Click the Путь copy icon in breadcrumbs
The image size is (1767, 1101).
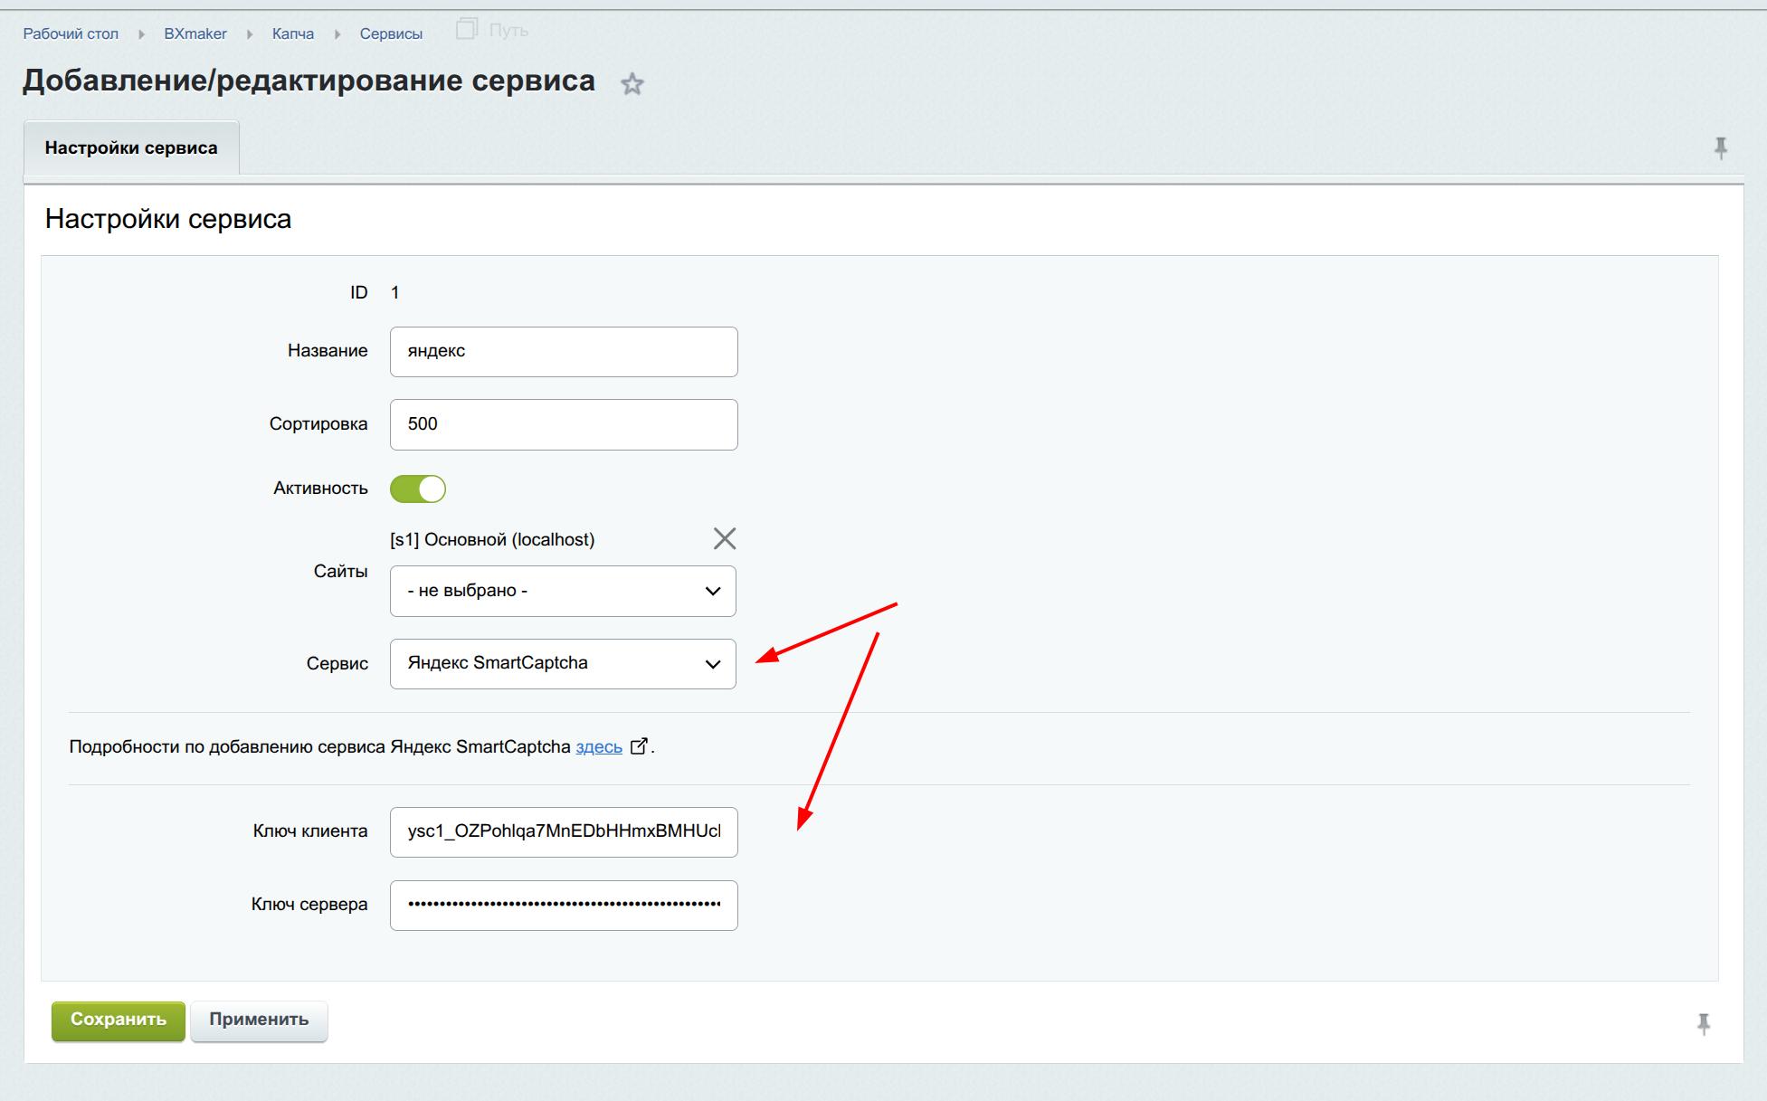point(466,29)
